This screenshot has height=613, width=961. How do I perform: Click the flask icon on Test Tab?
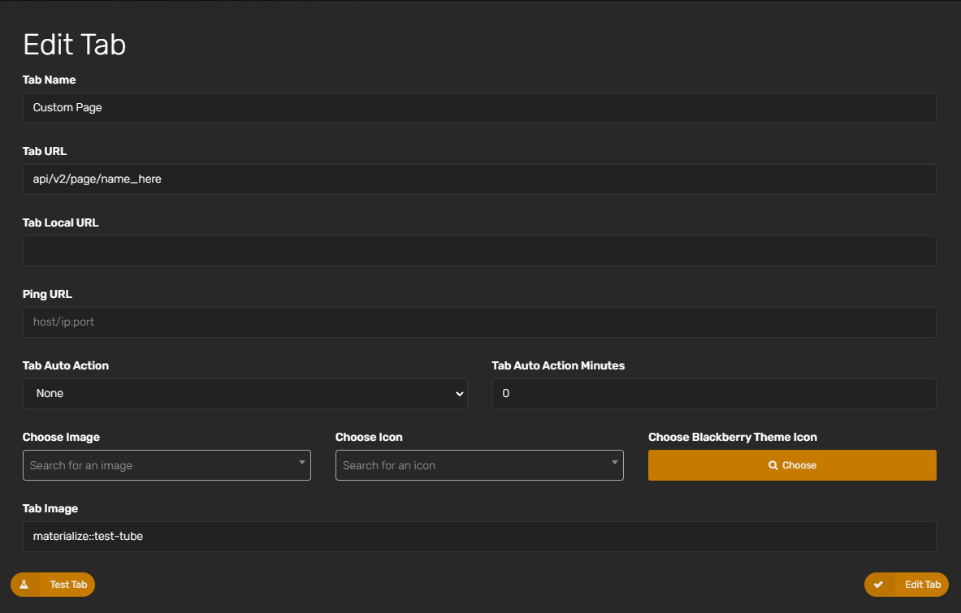pos(24,585)
